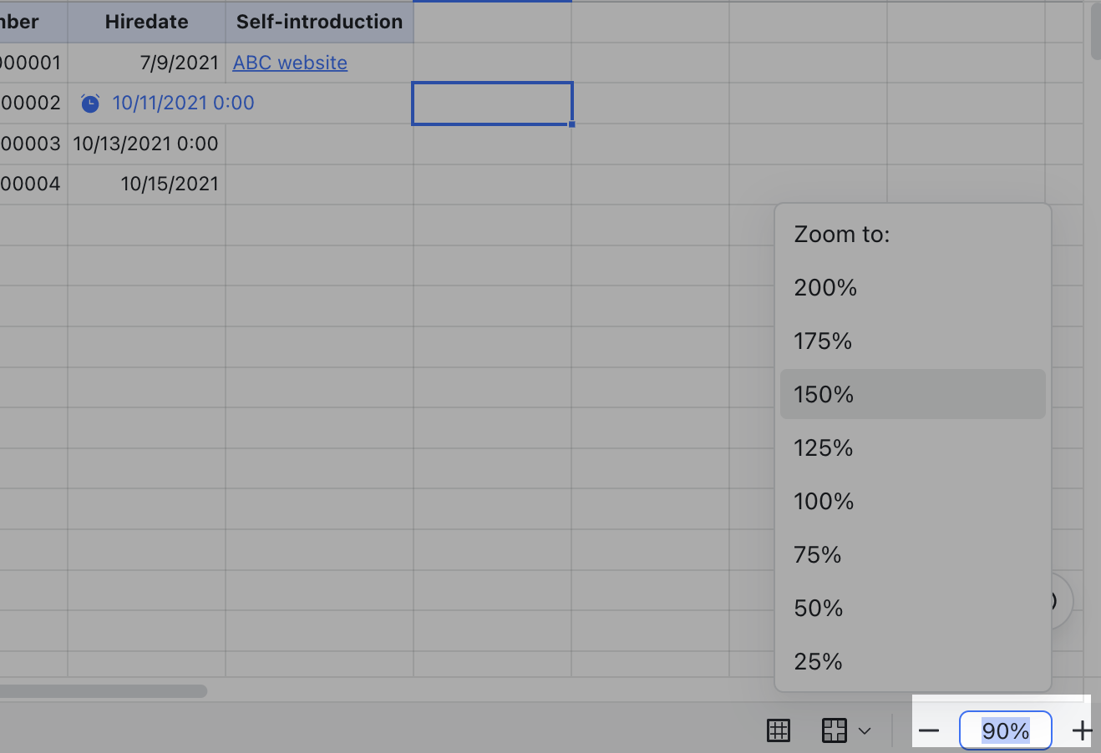Click the Hiredate column header
This screenshot has height=753, width=1101.
click(146, 22)
